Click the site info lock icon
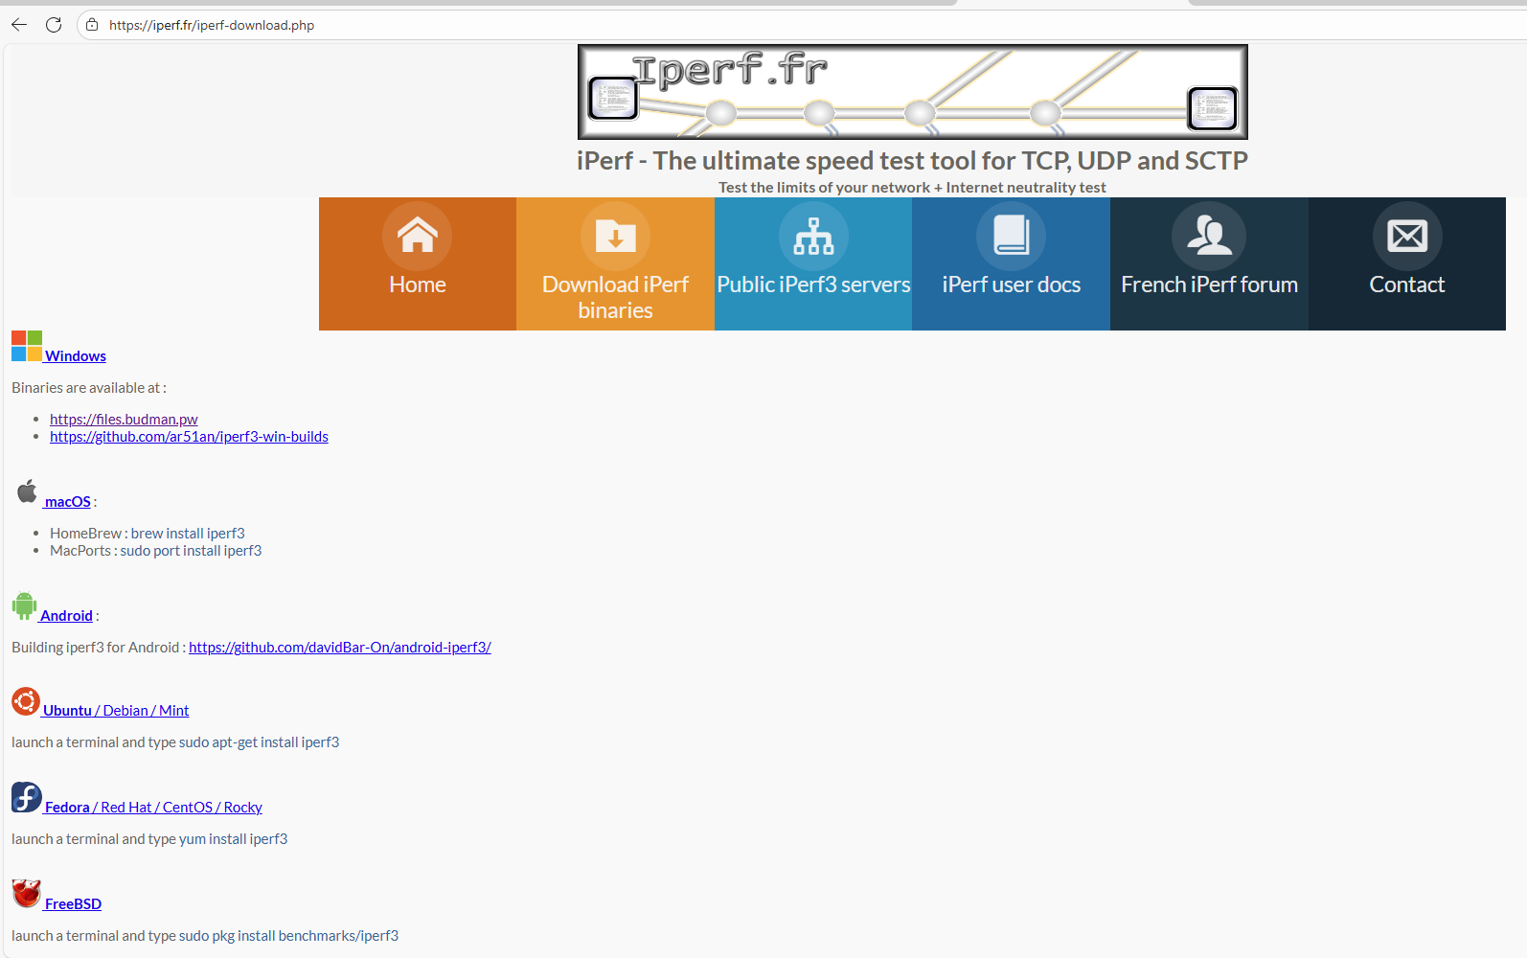The image size is (1527, 958). pos(92,25)
